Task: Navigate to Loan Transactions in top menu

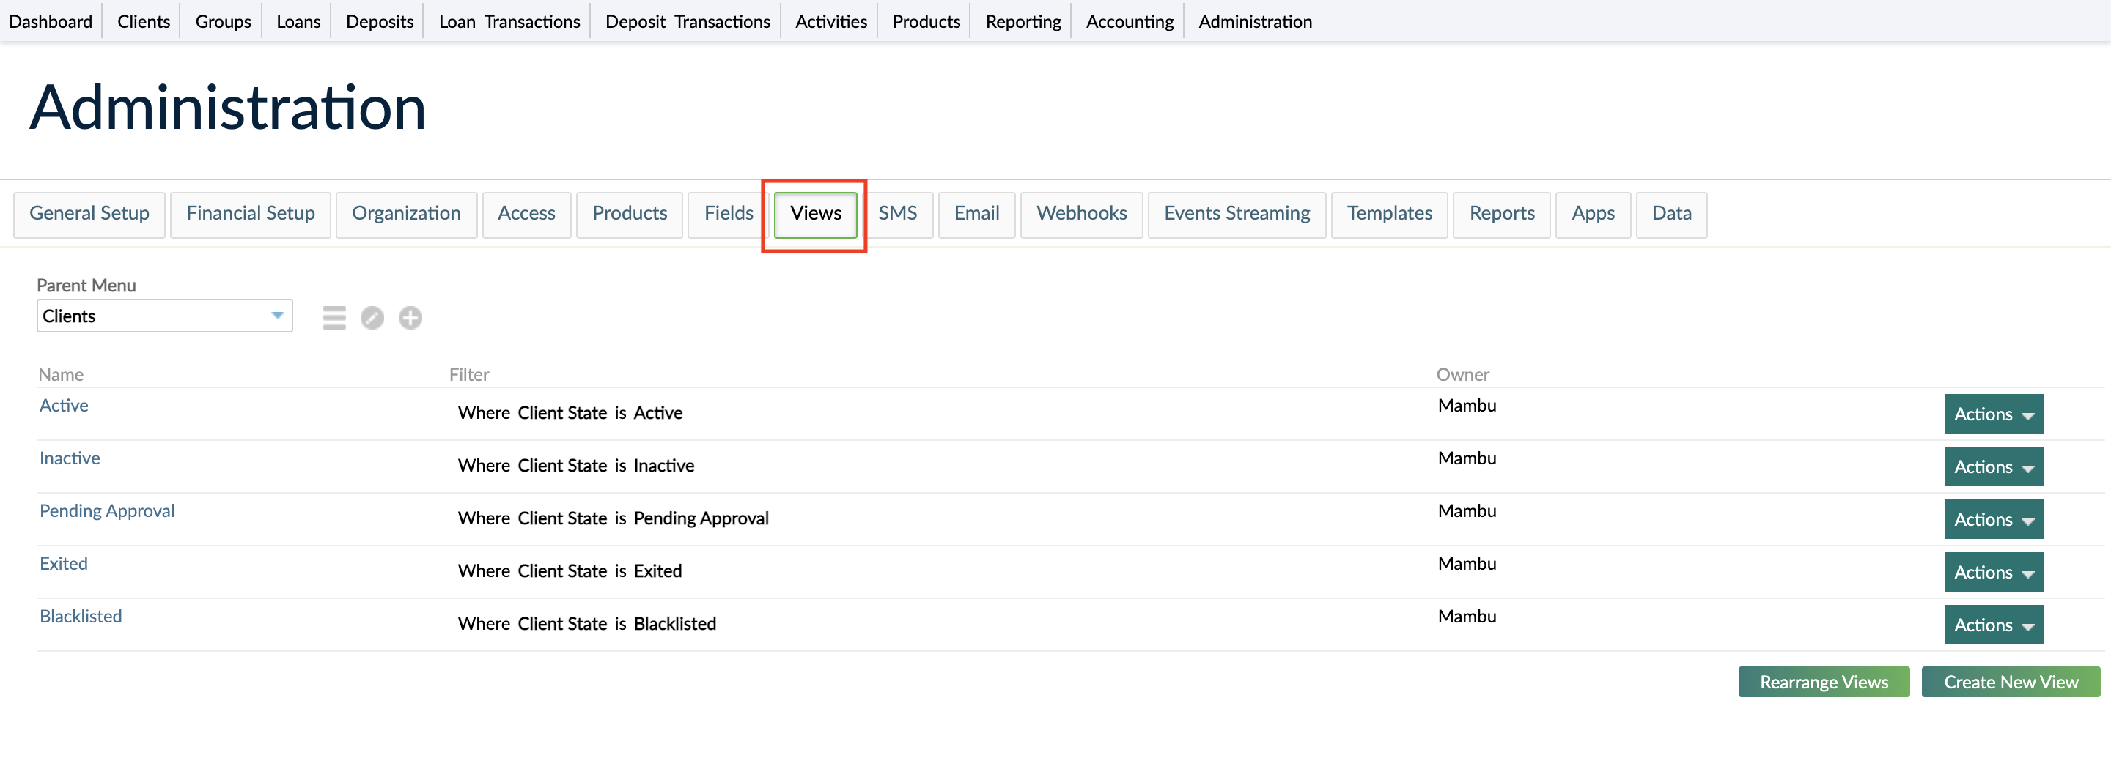Action: click(509, 21)
